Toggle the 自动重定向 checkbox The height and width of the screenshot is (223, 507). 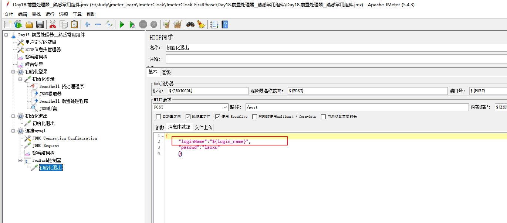[159, 117]
